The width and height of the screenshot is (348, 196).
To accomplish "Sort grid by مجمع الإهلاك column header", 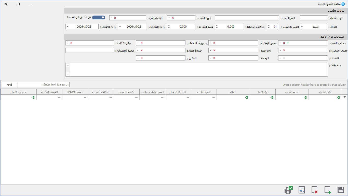I will (x=75, y=92).
